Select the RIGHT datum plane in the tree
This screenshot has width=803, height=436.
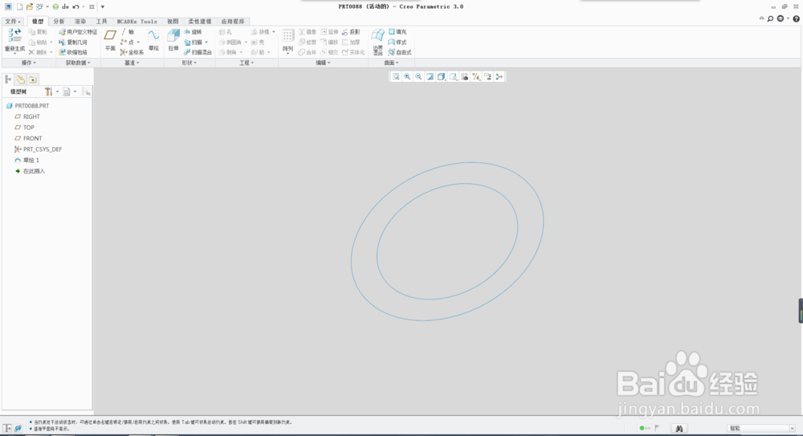(27, 116)
